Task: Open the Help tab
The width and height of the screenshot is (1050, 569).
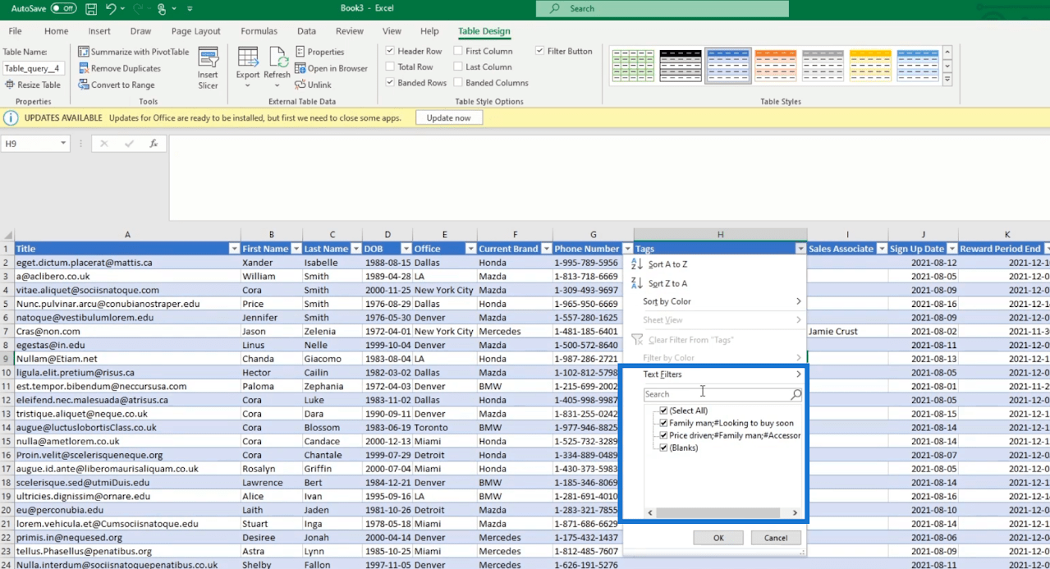Action: (x=429, y=31)
